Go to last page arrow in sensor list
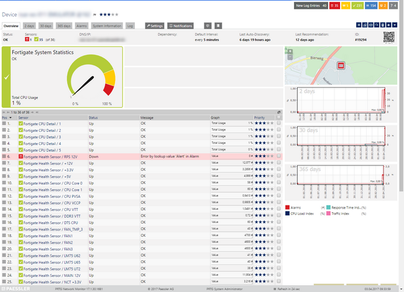The height and width of the screenshot is (292, 404). (x=37, y=112)
